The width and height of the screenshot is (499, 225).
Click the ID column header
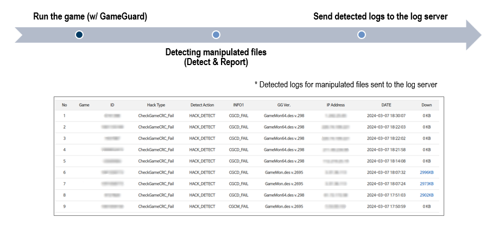112,105
